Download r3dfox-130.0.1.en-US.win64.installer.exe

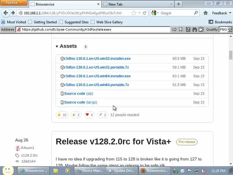[x=97, y=76]
